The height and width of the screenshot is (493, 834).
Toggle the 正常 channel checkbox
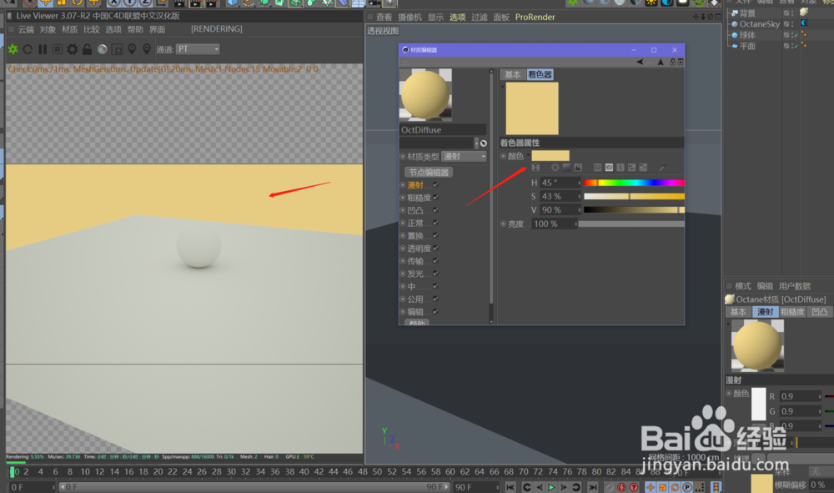[x=435, y=223]
